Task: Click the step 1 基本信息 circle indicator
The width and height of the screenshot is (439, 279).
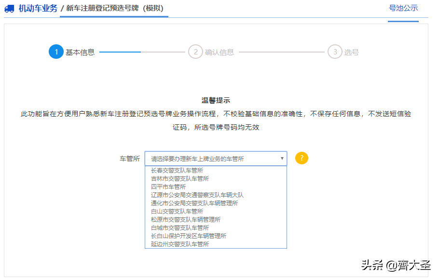Action: [56, 52]
